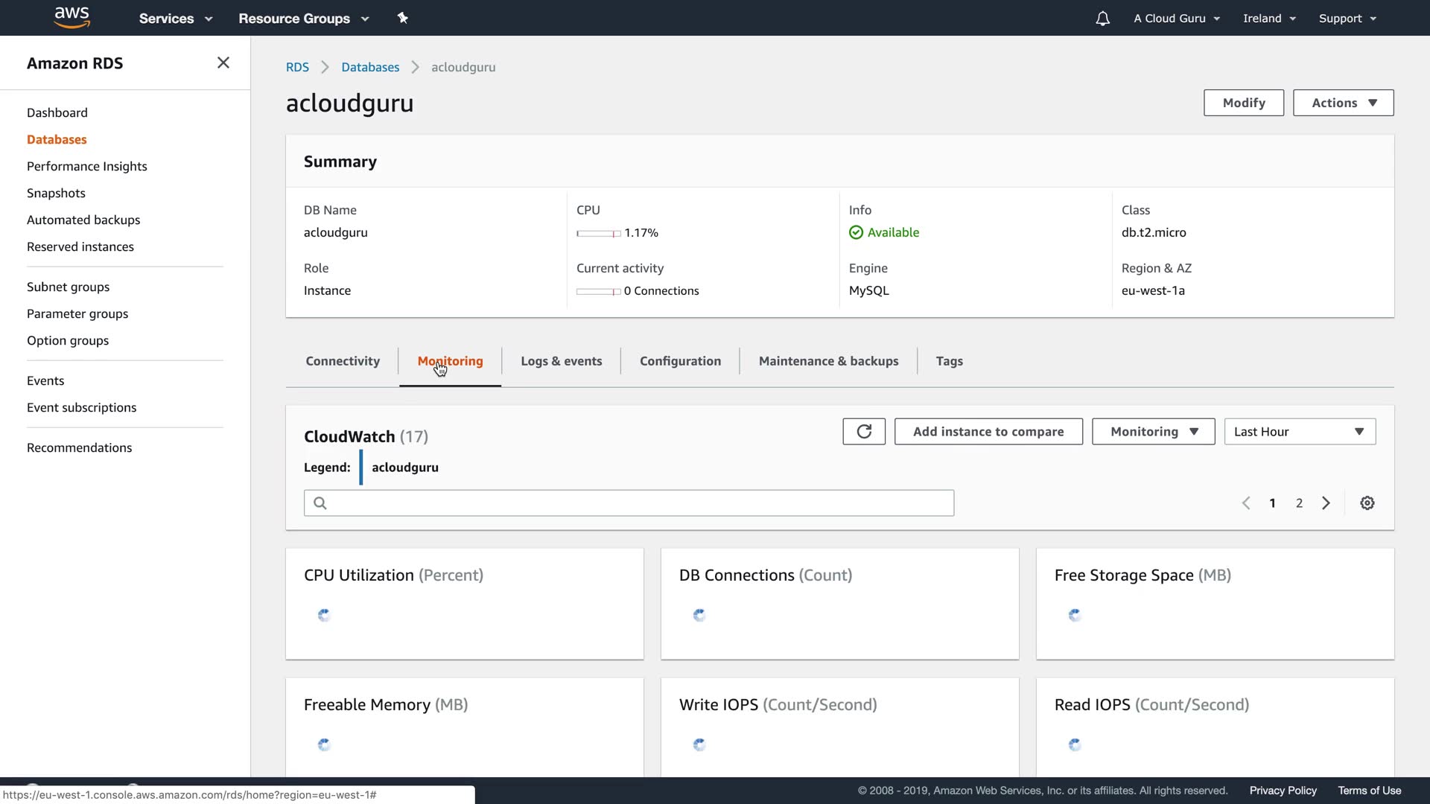The height and width of the screenshot is (804, 1430).
Task: Open the Services dropdown menu
Action: coord(176,19)
